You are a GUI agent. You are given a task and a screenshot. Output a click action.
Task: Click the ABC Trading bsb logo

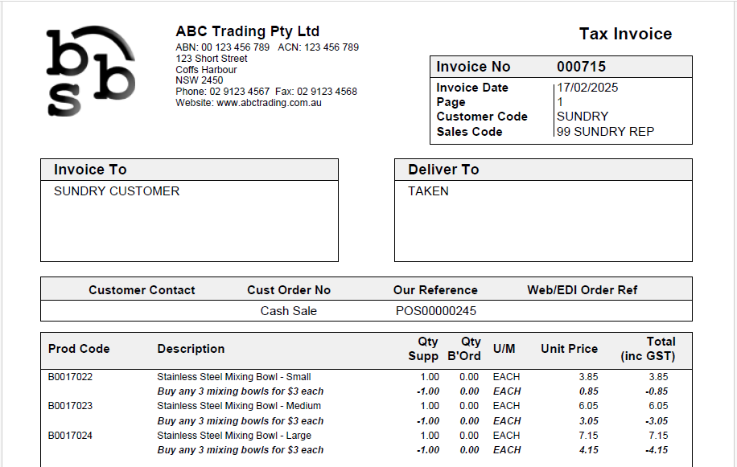click(x=90, y=71)
